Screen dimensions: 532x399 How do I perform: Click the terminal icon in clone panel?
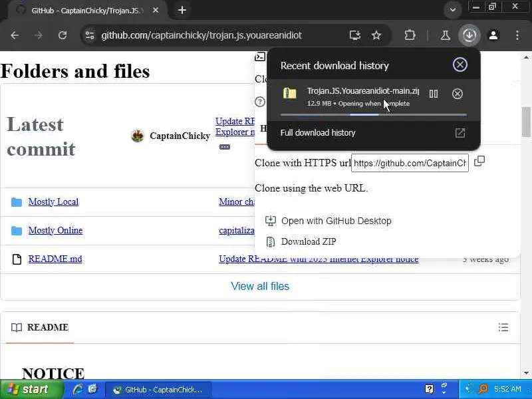coord(260,57)
